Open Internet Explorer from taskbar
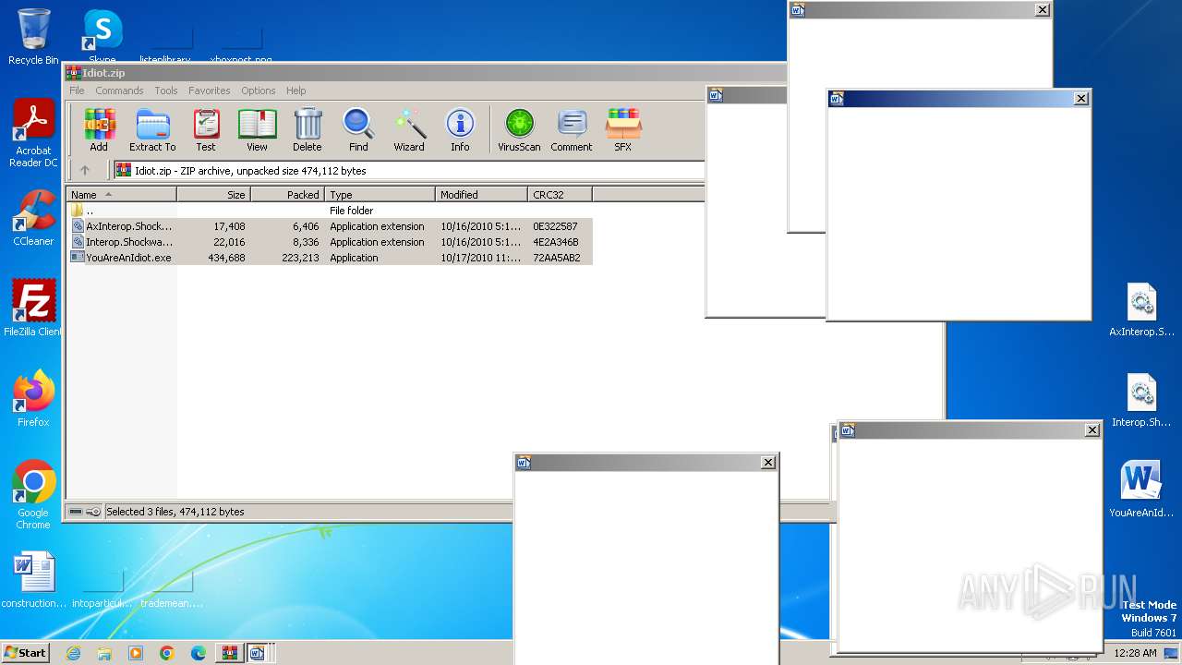The image size is (1182, 665). pos(73,653)
